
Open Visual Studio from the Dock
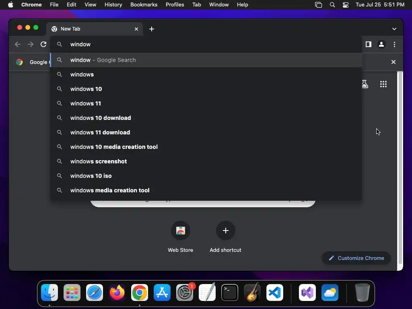[x=307, y=293]
